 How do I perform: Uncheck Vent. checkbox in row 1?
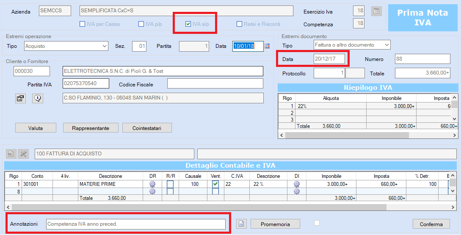[215, 184]
